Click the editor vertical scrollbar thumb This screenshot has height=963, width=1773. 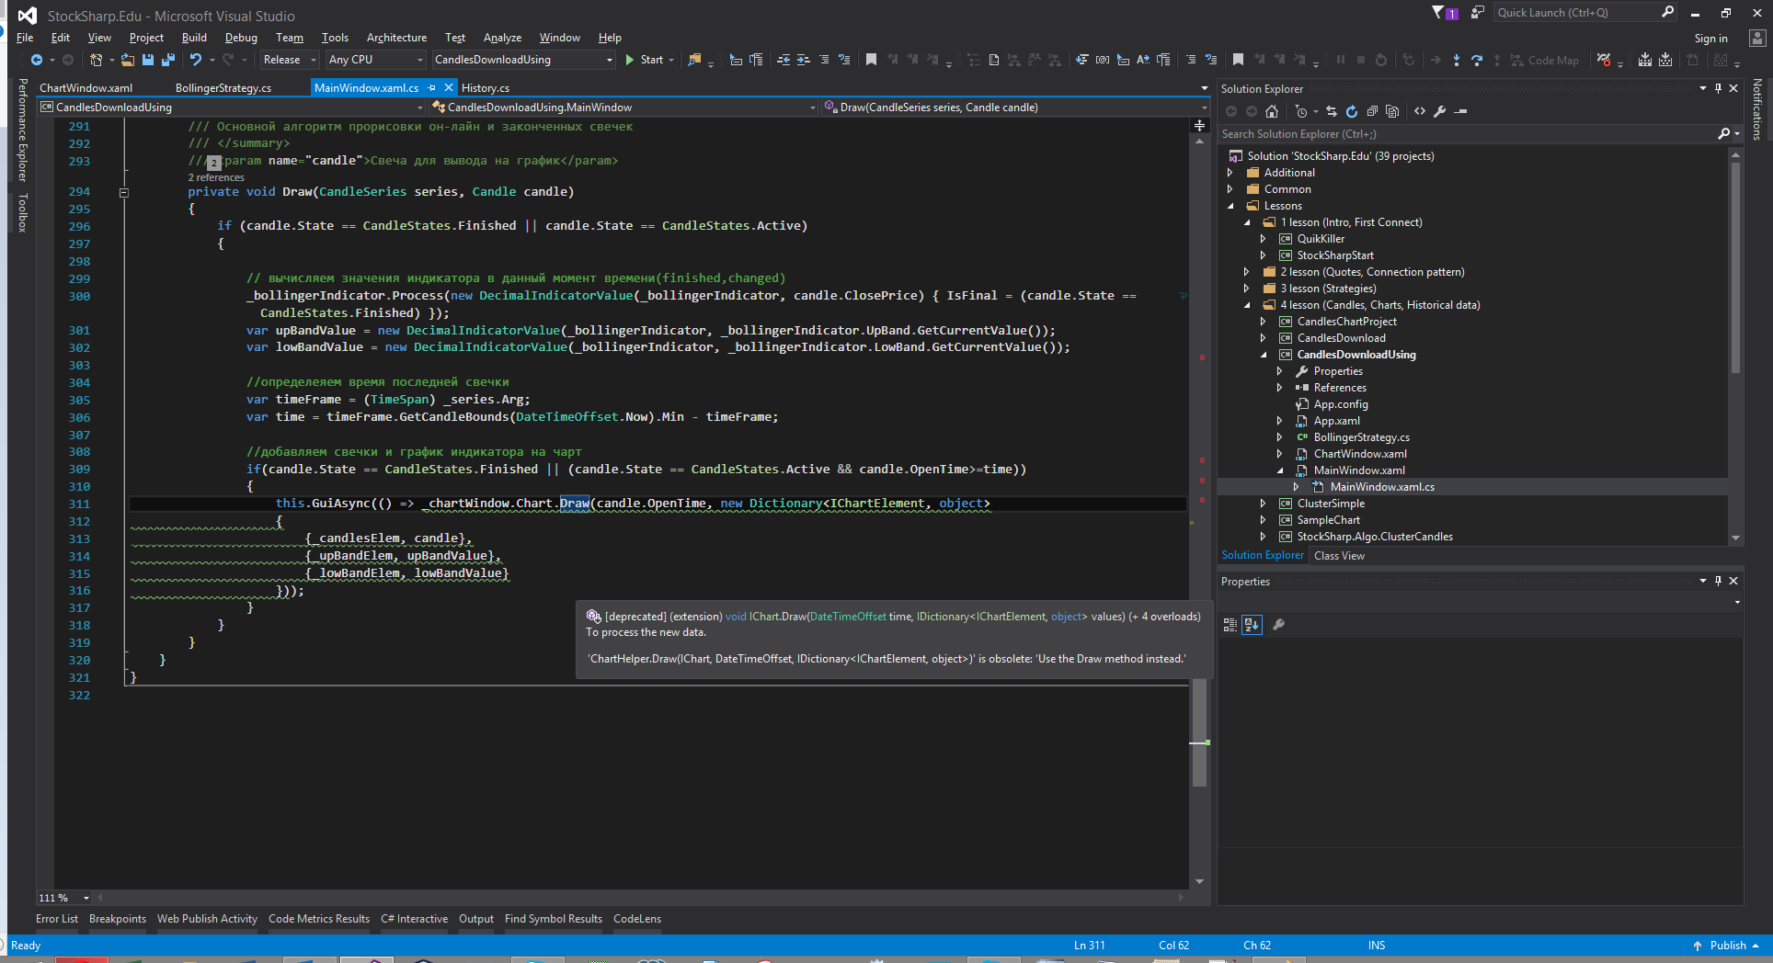point(1199,732)
